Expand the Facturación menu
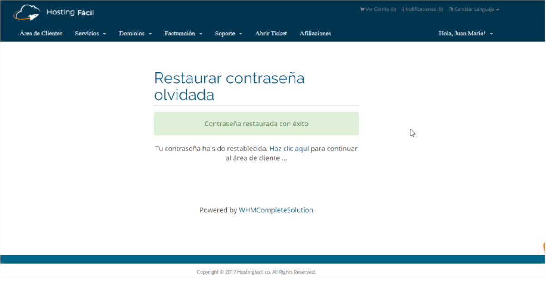Viewport: 546px width, 289px height. [183, 34]
